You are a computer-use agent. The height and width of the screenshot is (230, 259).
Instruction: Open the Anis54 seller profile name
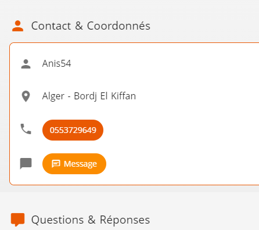tap(56, 63)
